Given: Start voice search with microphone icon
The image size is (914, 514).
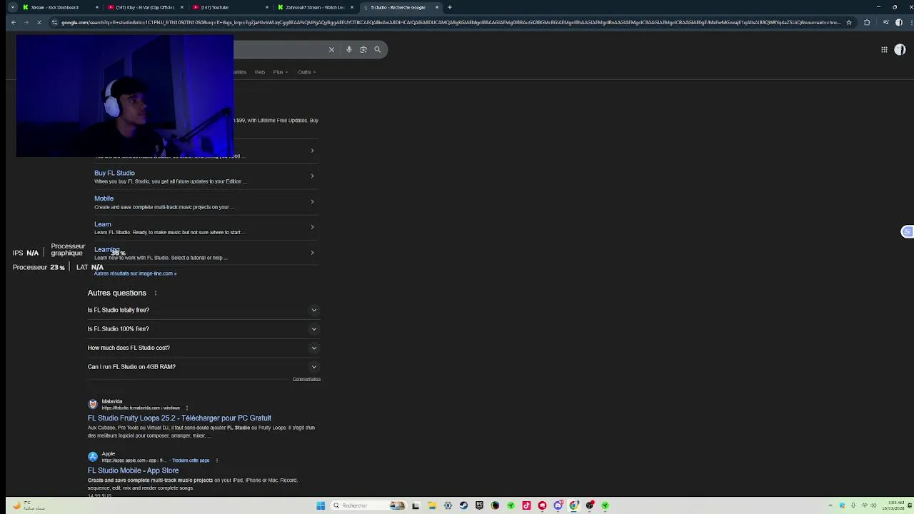Looking at the screenshot, I should (349, 49).
